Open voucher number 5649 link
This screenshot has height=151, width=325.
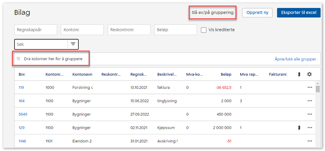pyautogui.click(x=23, y=114)
